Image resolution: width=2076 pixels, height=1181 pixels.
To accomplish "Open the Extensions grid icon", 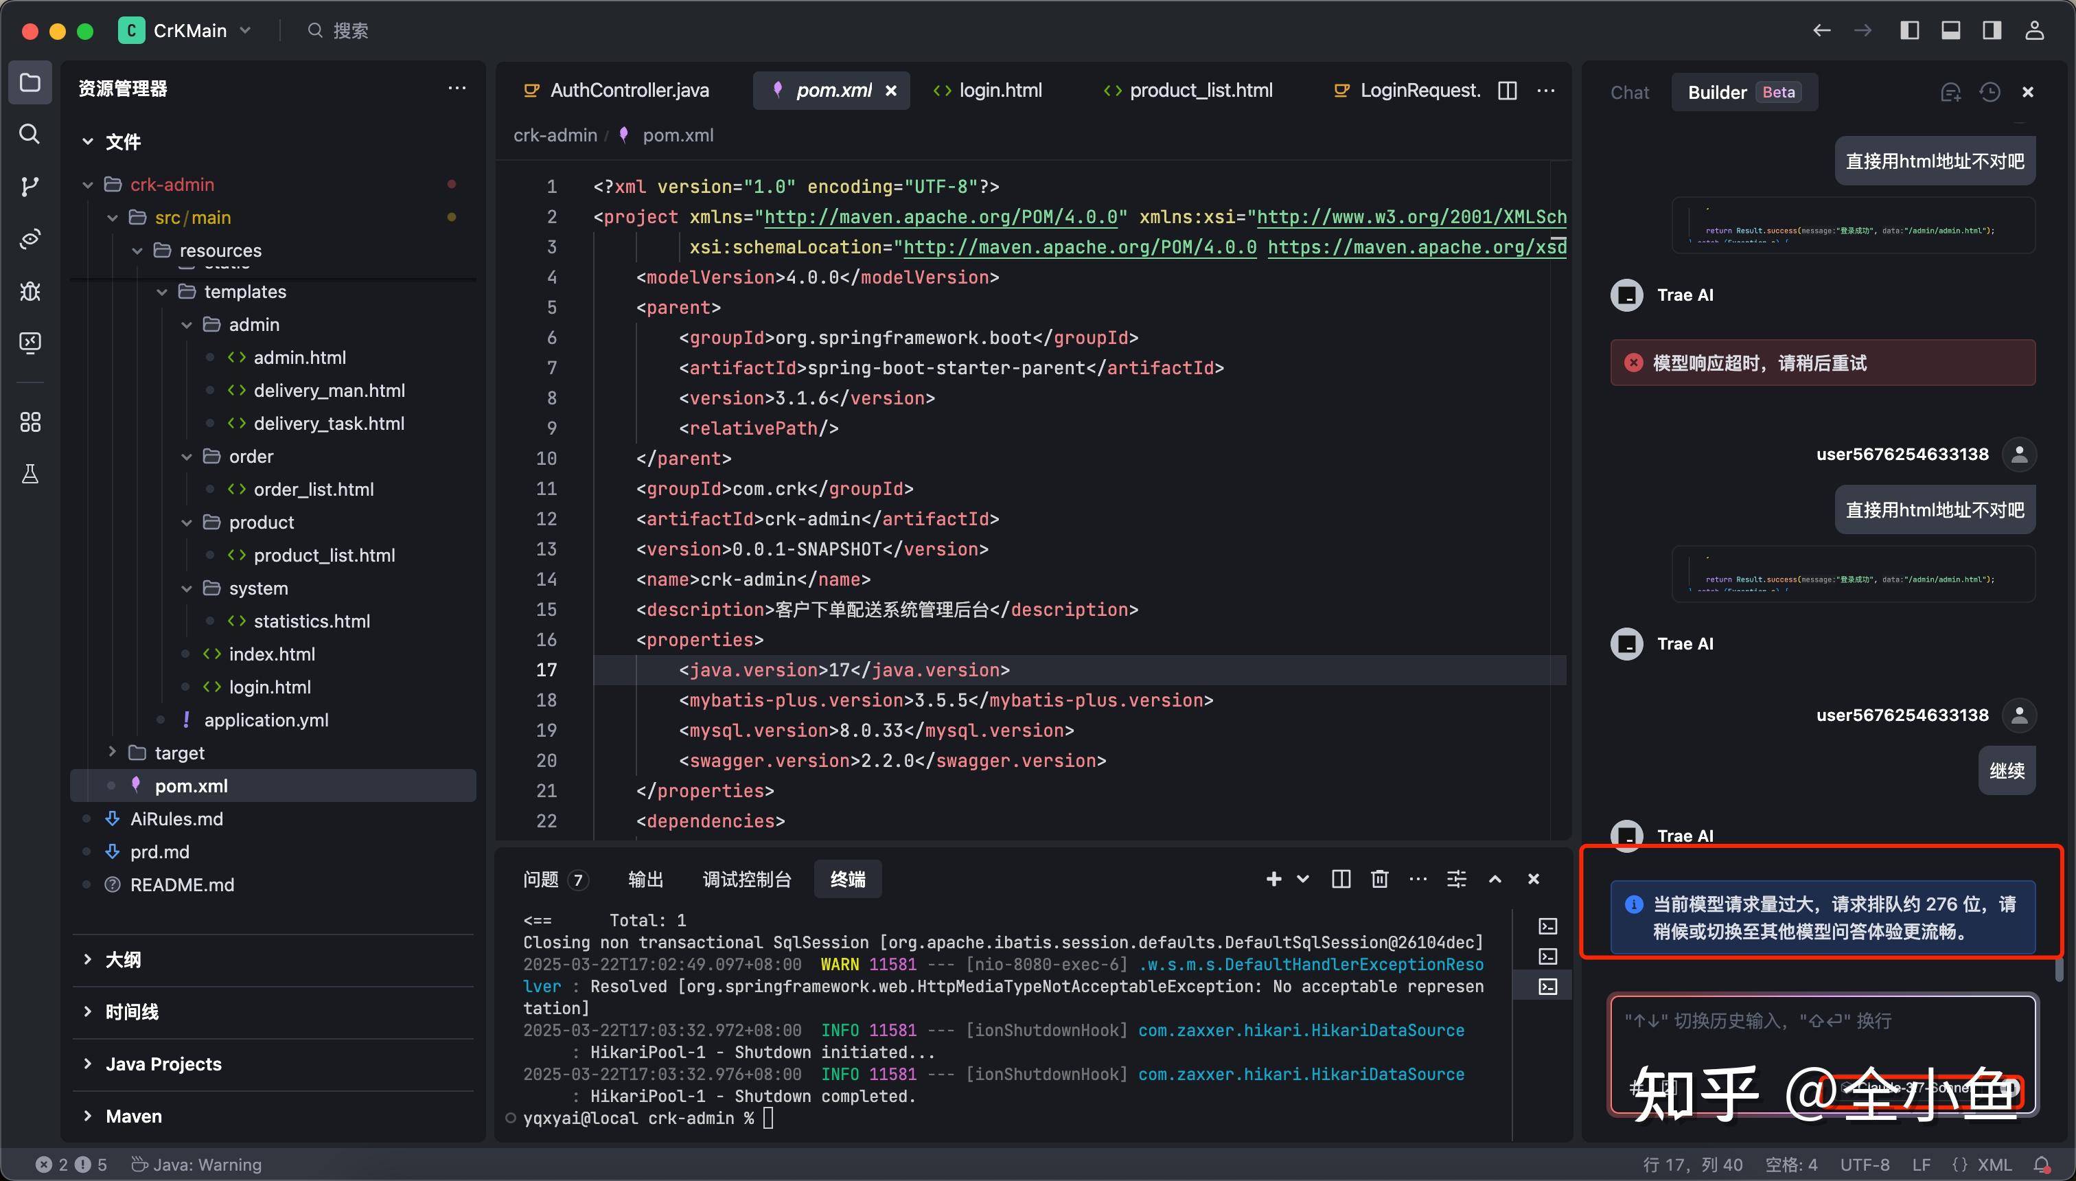I will coord(30,422).
